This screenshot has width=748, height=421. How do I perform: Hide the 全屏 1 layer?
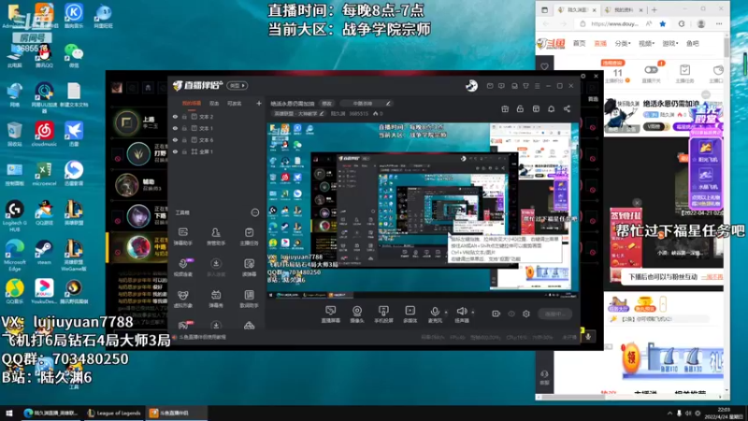click(175, 152)
